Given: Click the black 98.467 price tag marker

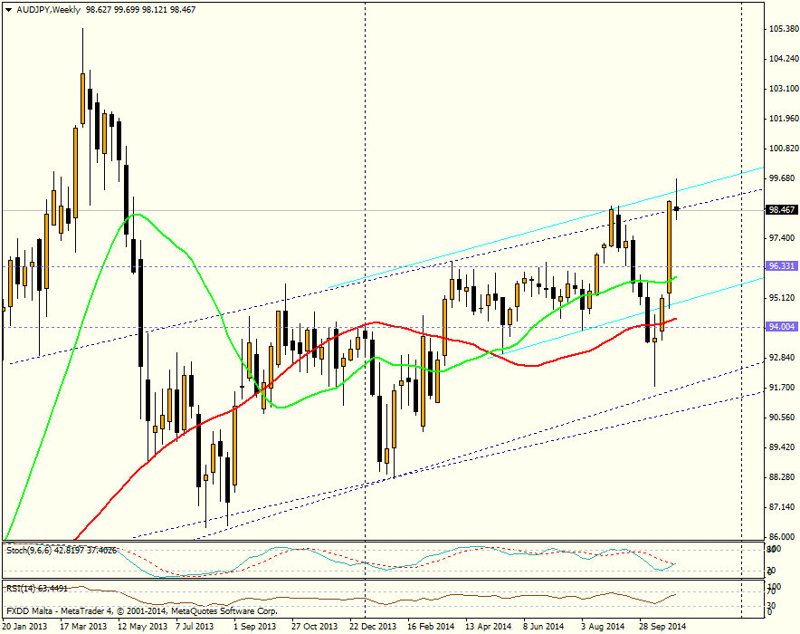Looking at the screenshot, I should 778,208.
